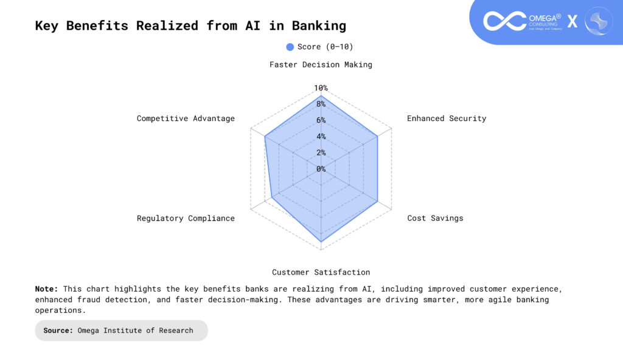Click the Competitive Advantage axis label
The width and height of the screenshot is (623, 350).
[x=186, y=118]
